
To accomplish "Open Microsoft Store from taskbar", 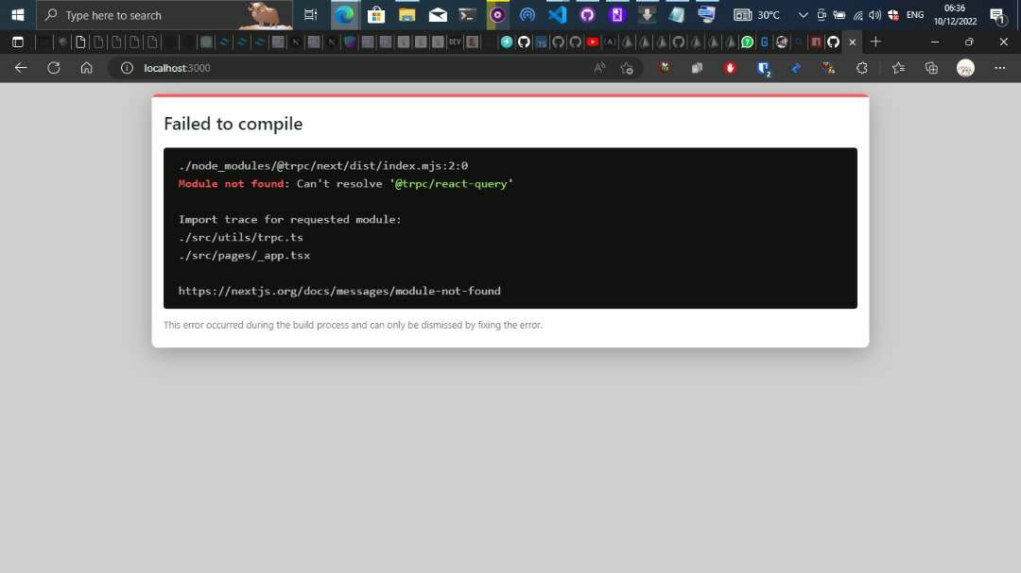I will (x=375, y=15).
